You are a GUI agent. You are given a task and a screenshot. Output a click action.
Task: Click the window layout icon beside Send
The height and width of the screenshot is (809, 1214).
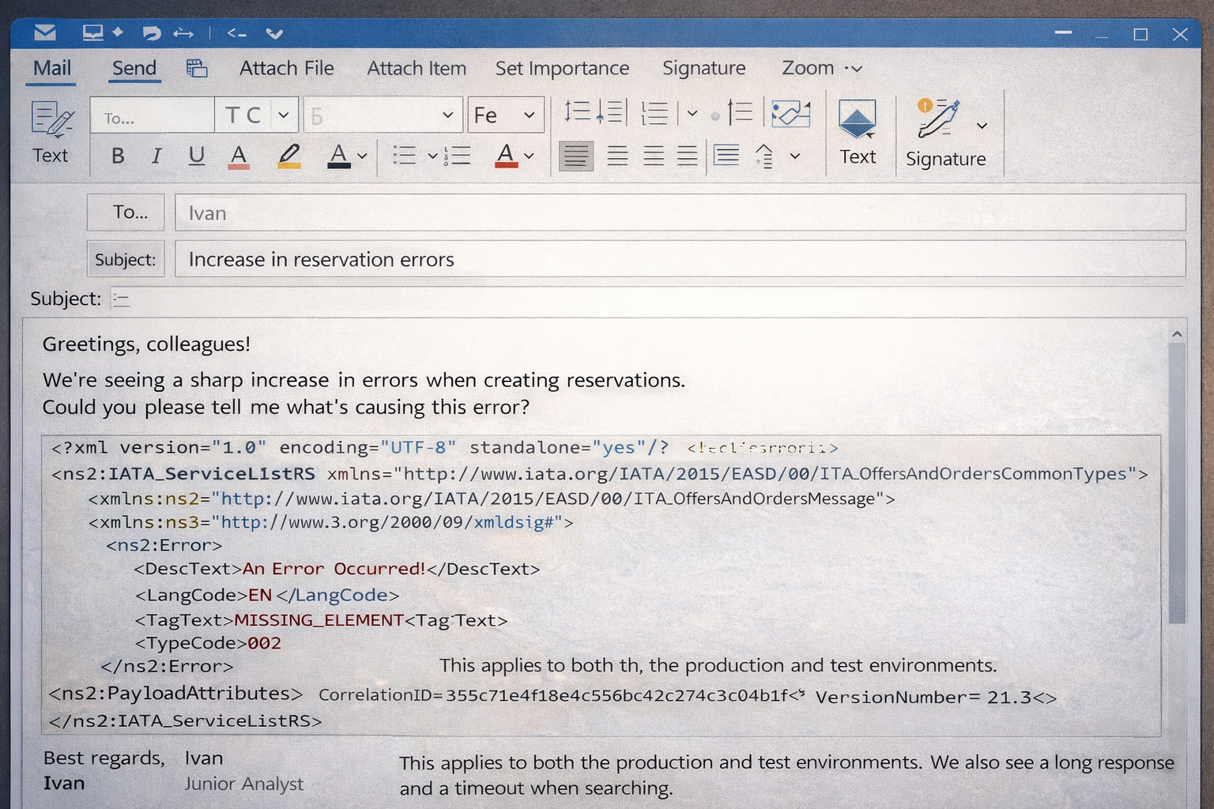197,69
